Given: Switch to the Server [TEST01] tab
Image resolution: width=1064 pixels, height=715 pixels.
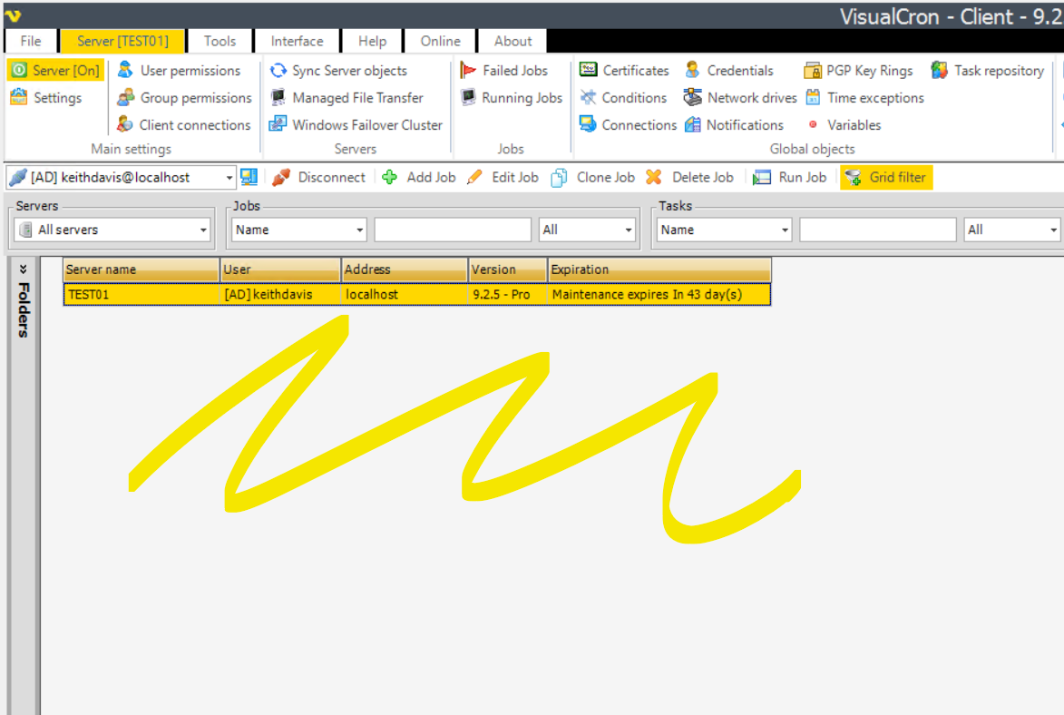Looking at the screenshot, I should pos(122,41).
